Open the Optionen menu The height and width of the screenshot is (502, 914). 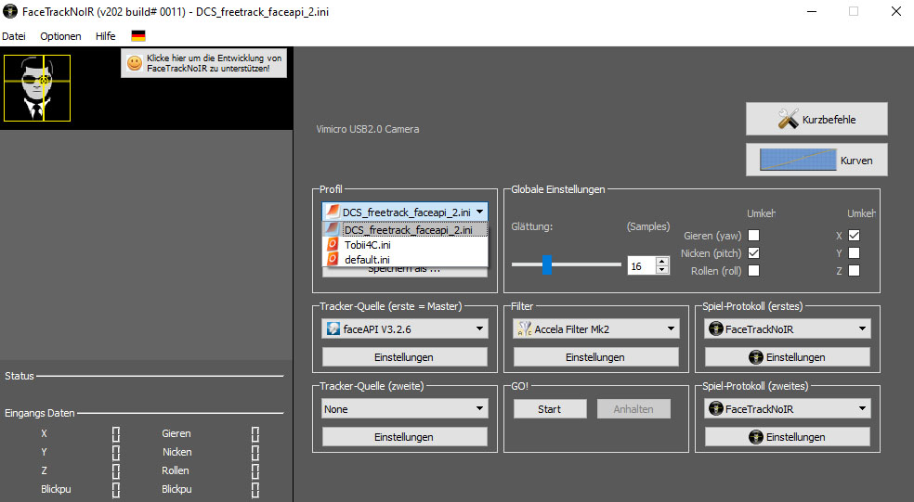click(x=60, y=36)
